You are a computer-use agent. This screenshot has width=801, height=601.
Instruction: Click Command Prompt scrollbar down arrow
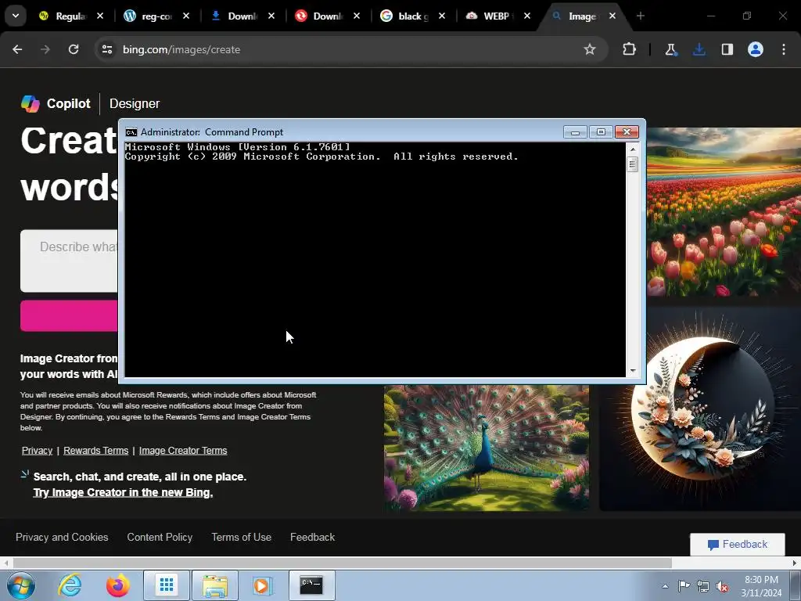click(x=633, y=371)
